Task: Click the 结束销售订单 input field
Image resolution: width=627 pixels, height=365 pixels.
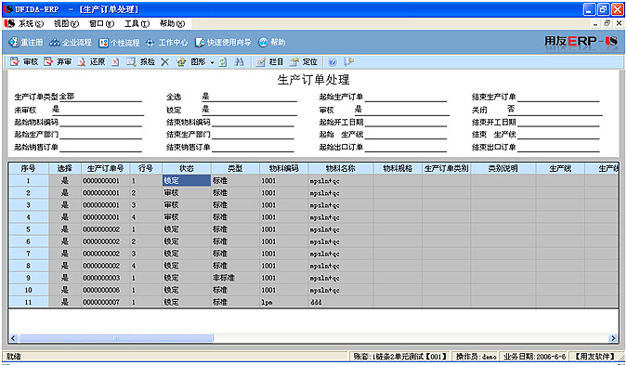Action: point(253,148)
